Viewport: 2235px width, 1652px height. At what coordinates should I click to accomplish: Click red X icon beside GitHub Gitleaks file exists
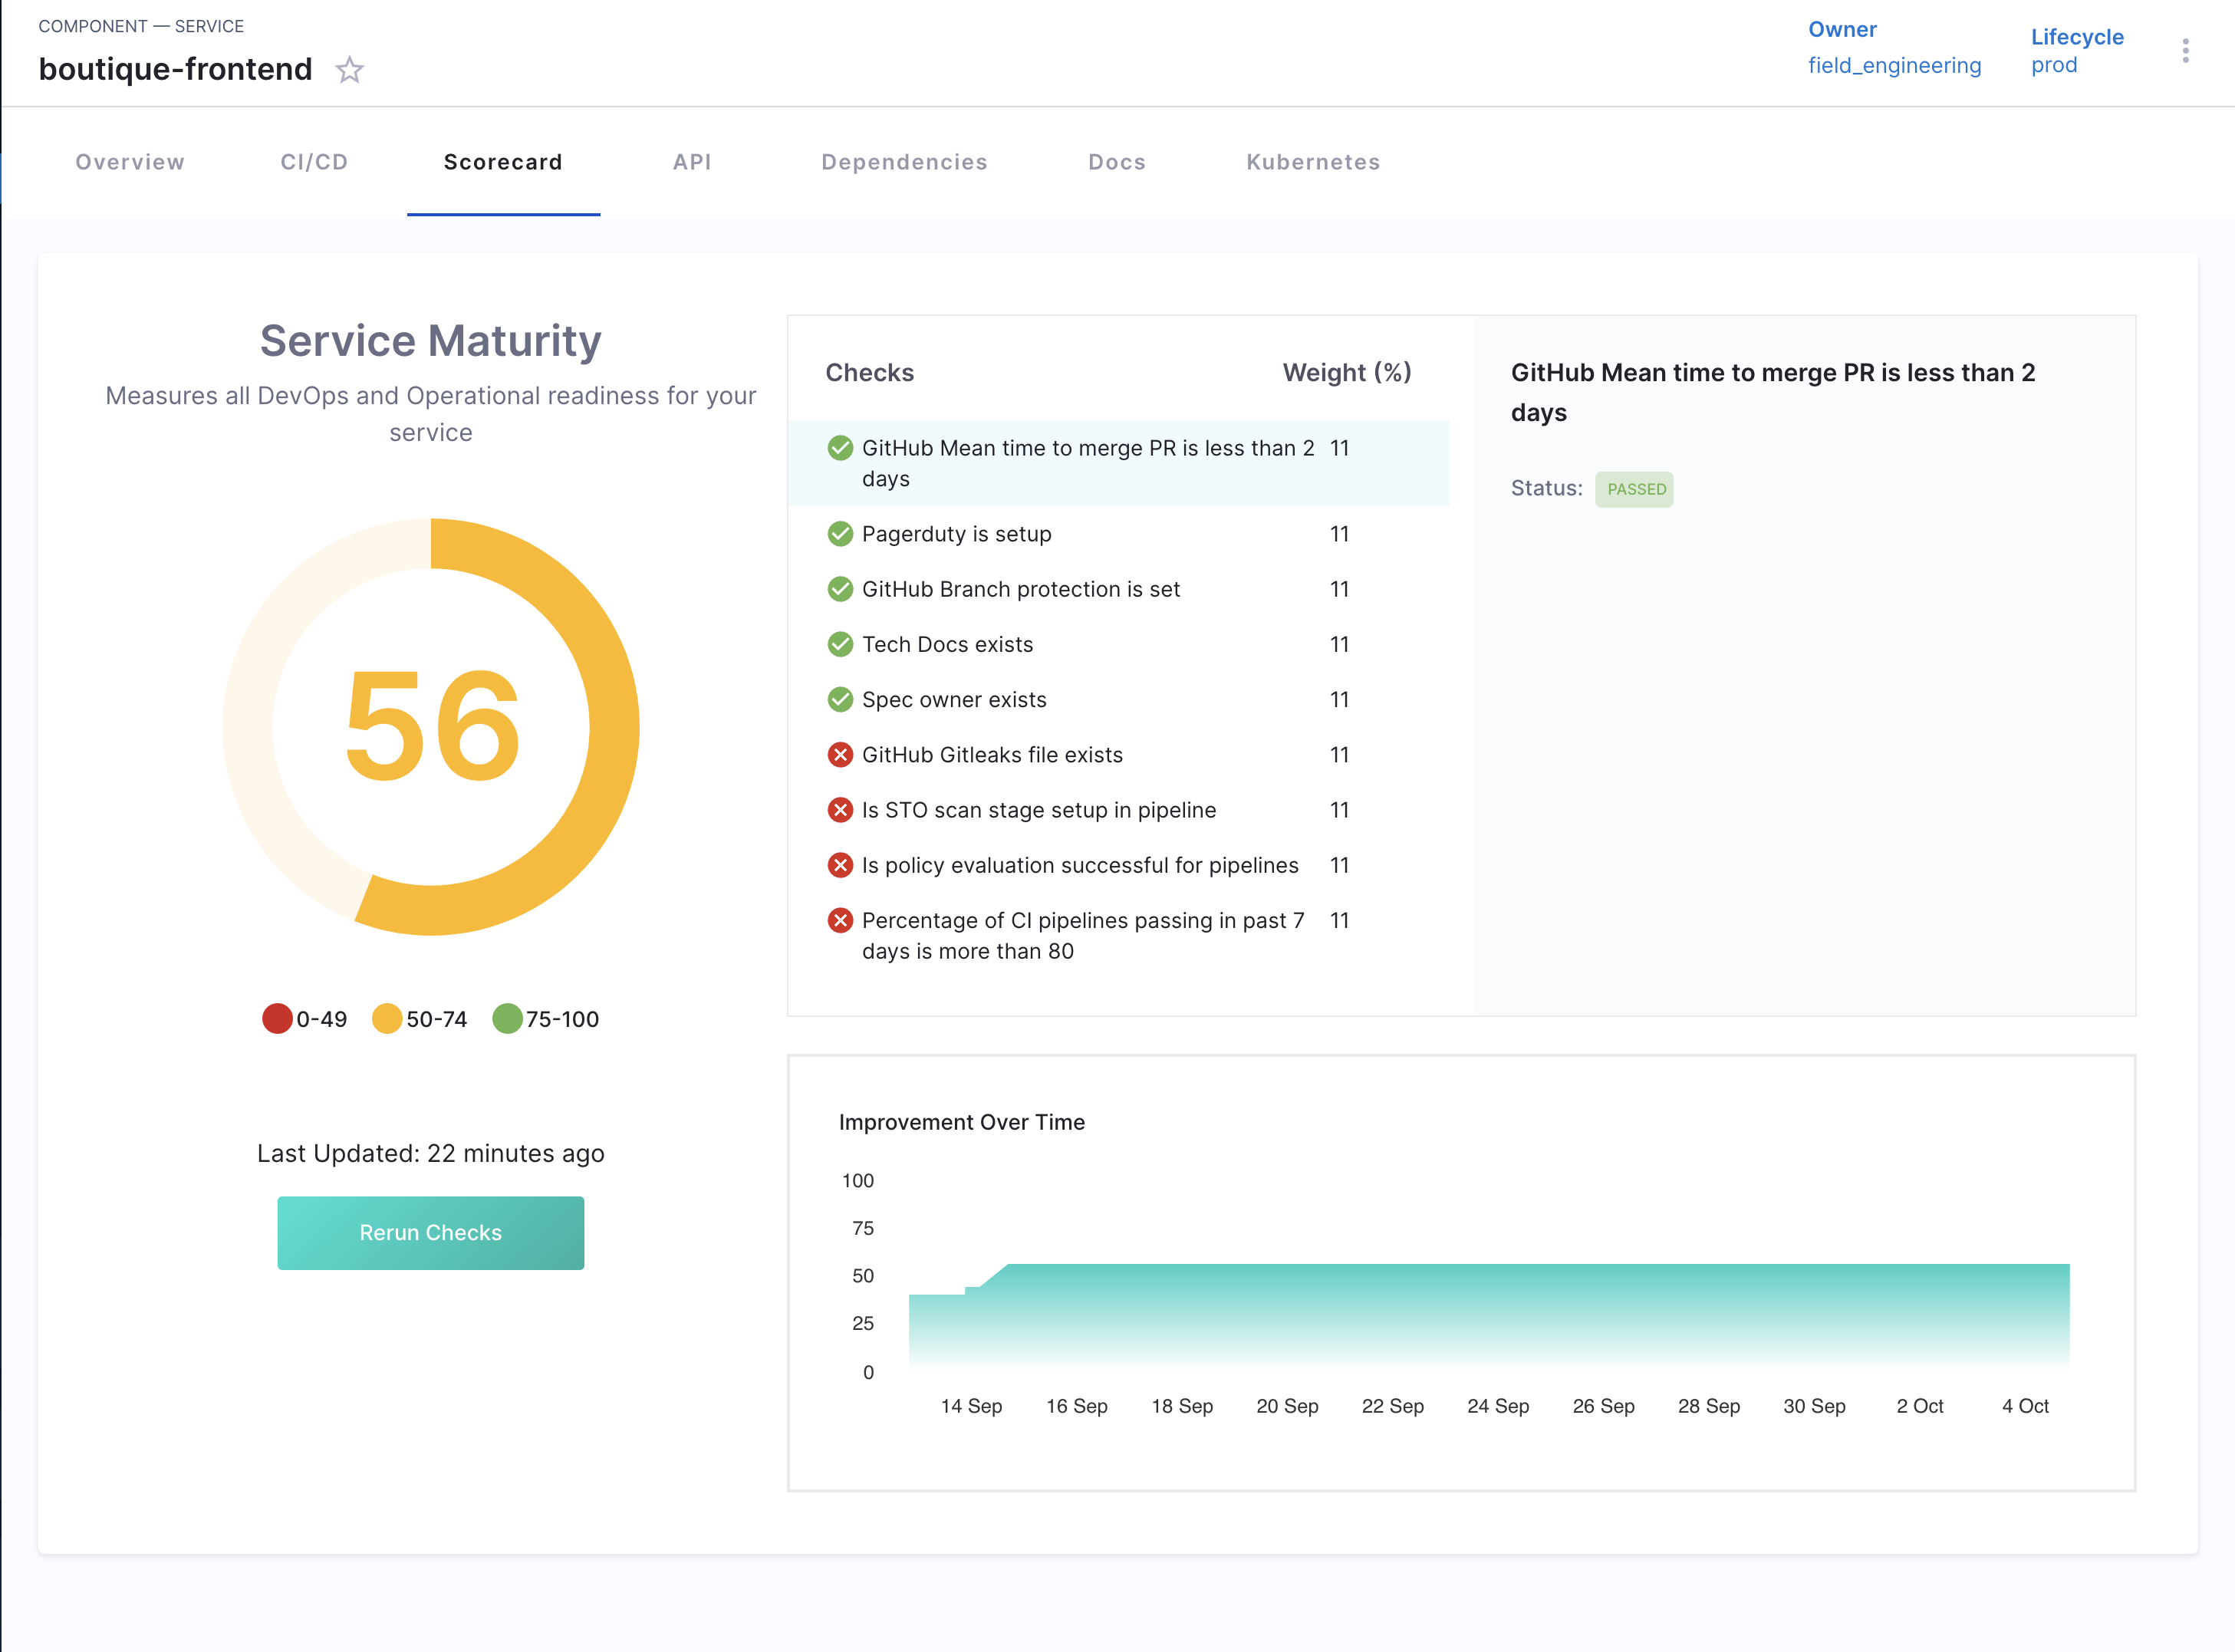coord(840,755)
